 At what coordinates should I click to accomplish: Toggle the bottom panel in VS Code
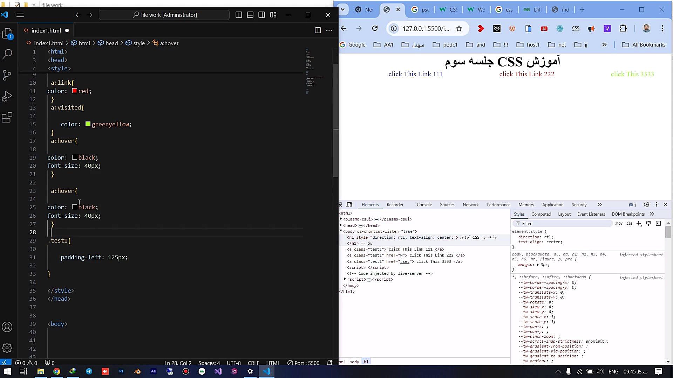point(250,15)
